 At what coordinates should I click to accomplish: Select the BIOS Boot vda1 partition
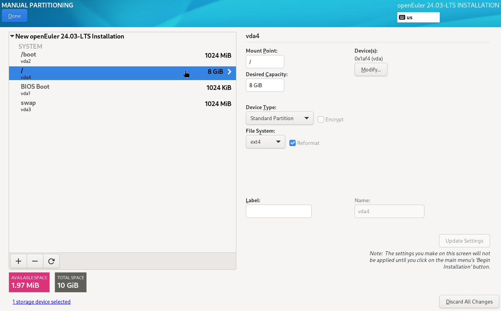pos(122,90)
